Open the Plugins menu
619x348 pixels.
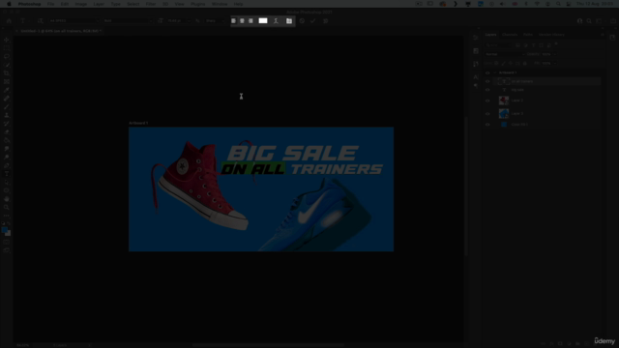click(x=197, y=4)
